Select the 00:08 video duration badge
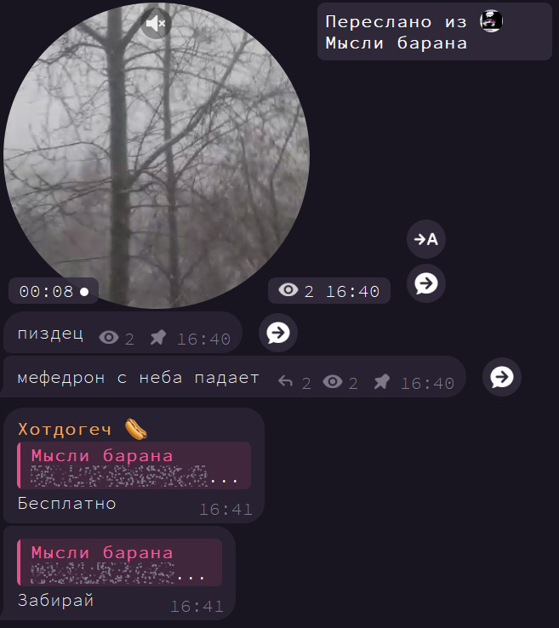559x628 pixels. (54, 291)
